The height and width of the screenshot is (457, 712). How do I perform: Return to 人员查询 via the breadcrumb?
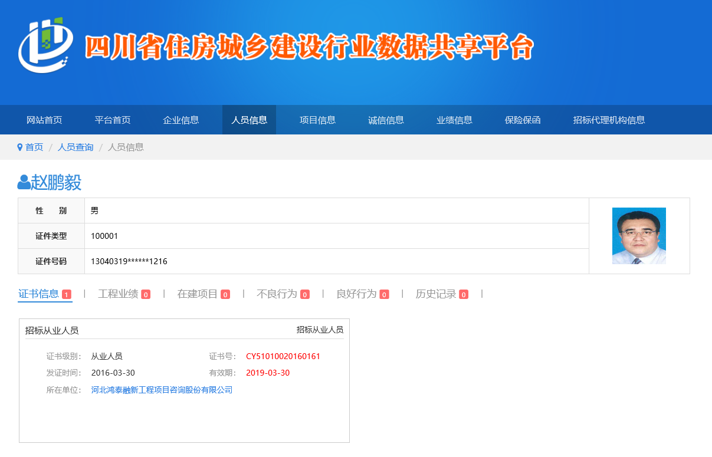pyautogui.click(x=76, y=147)
